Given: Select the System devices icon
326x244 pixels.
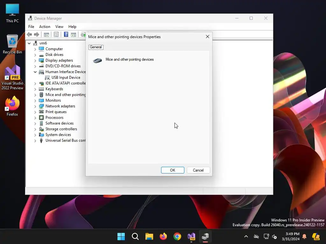Looking at the screenshot, I should pyautogui.click(x=41, y=135).
